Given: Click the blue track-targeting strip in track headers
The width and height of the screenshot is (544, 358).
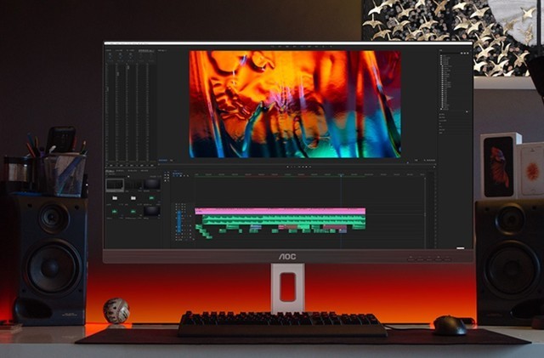Looking at the screenshot, I should click(x=179, y=222).
